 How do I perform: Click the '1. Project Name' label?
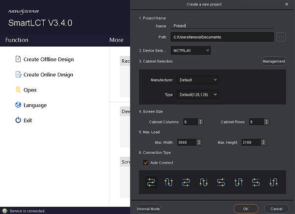tap(152, 18)
